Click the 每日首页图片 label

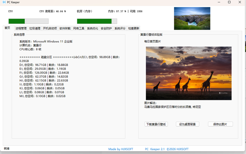(152, 41)
